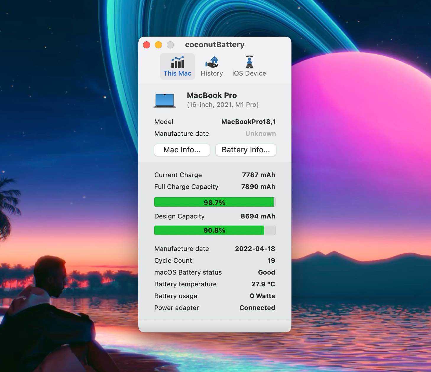Click the Connected power adapter status
Viewport: 431px width, 372px height.
tap(257, 308)
